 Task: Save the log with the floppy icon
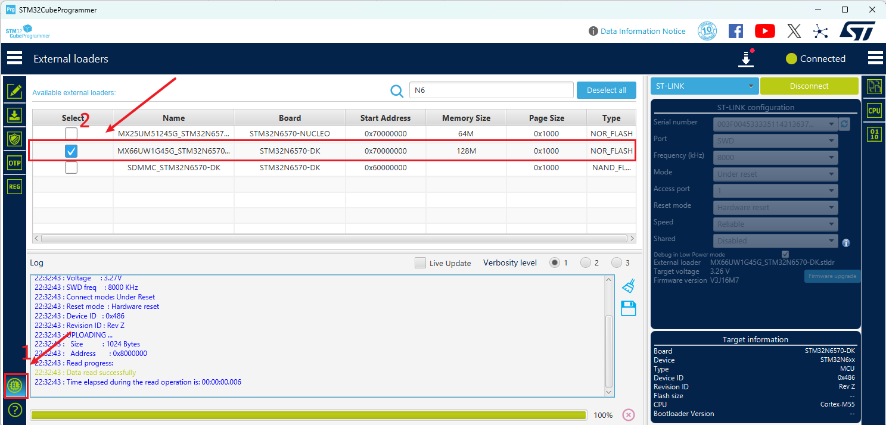pyautogui.click(x=629, y=308)
